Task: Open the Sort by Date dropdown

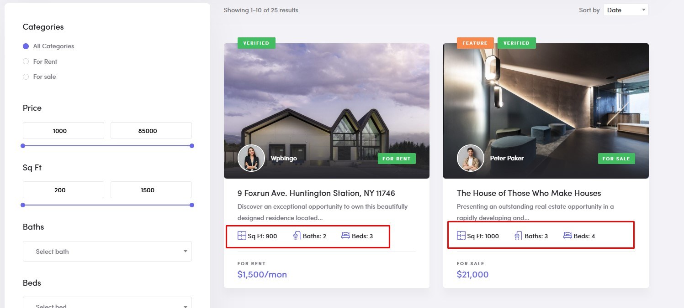Action: click(x=626, y=10)
